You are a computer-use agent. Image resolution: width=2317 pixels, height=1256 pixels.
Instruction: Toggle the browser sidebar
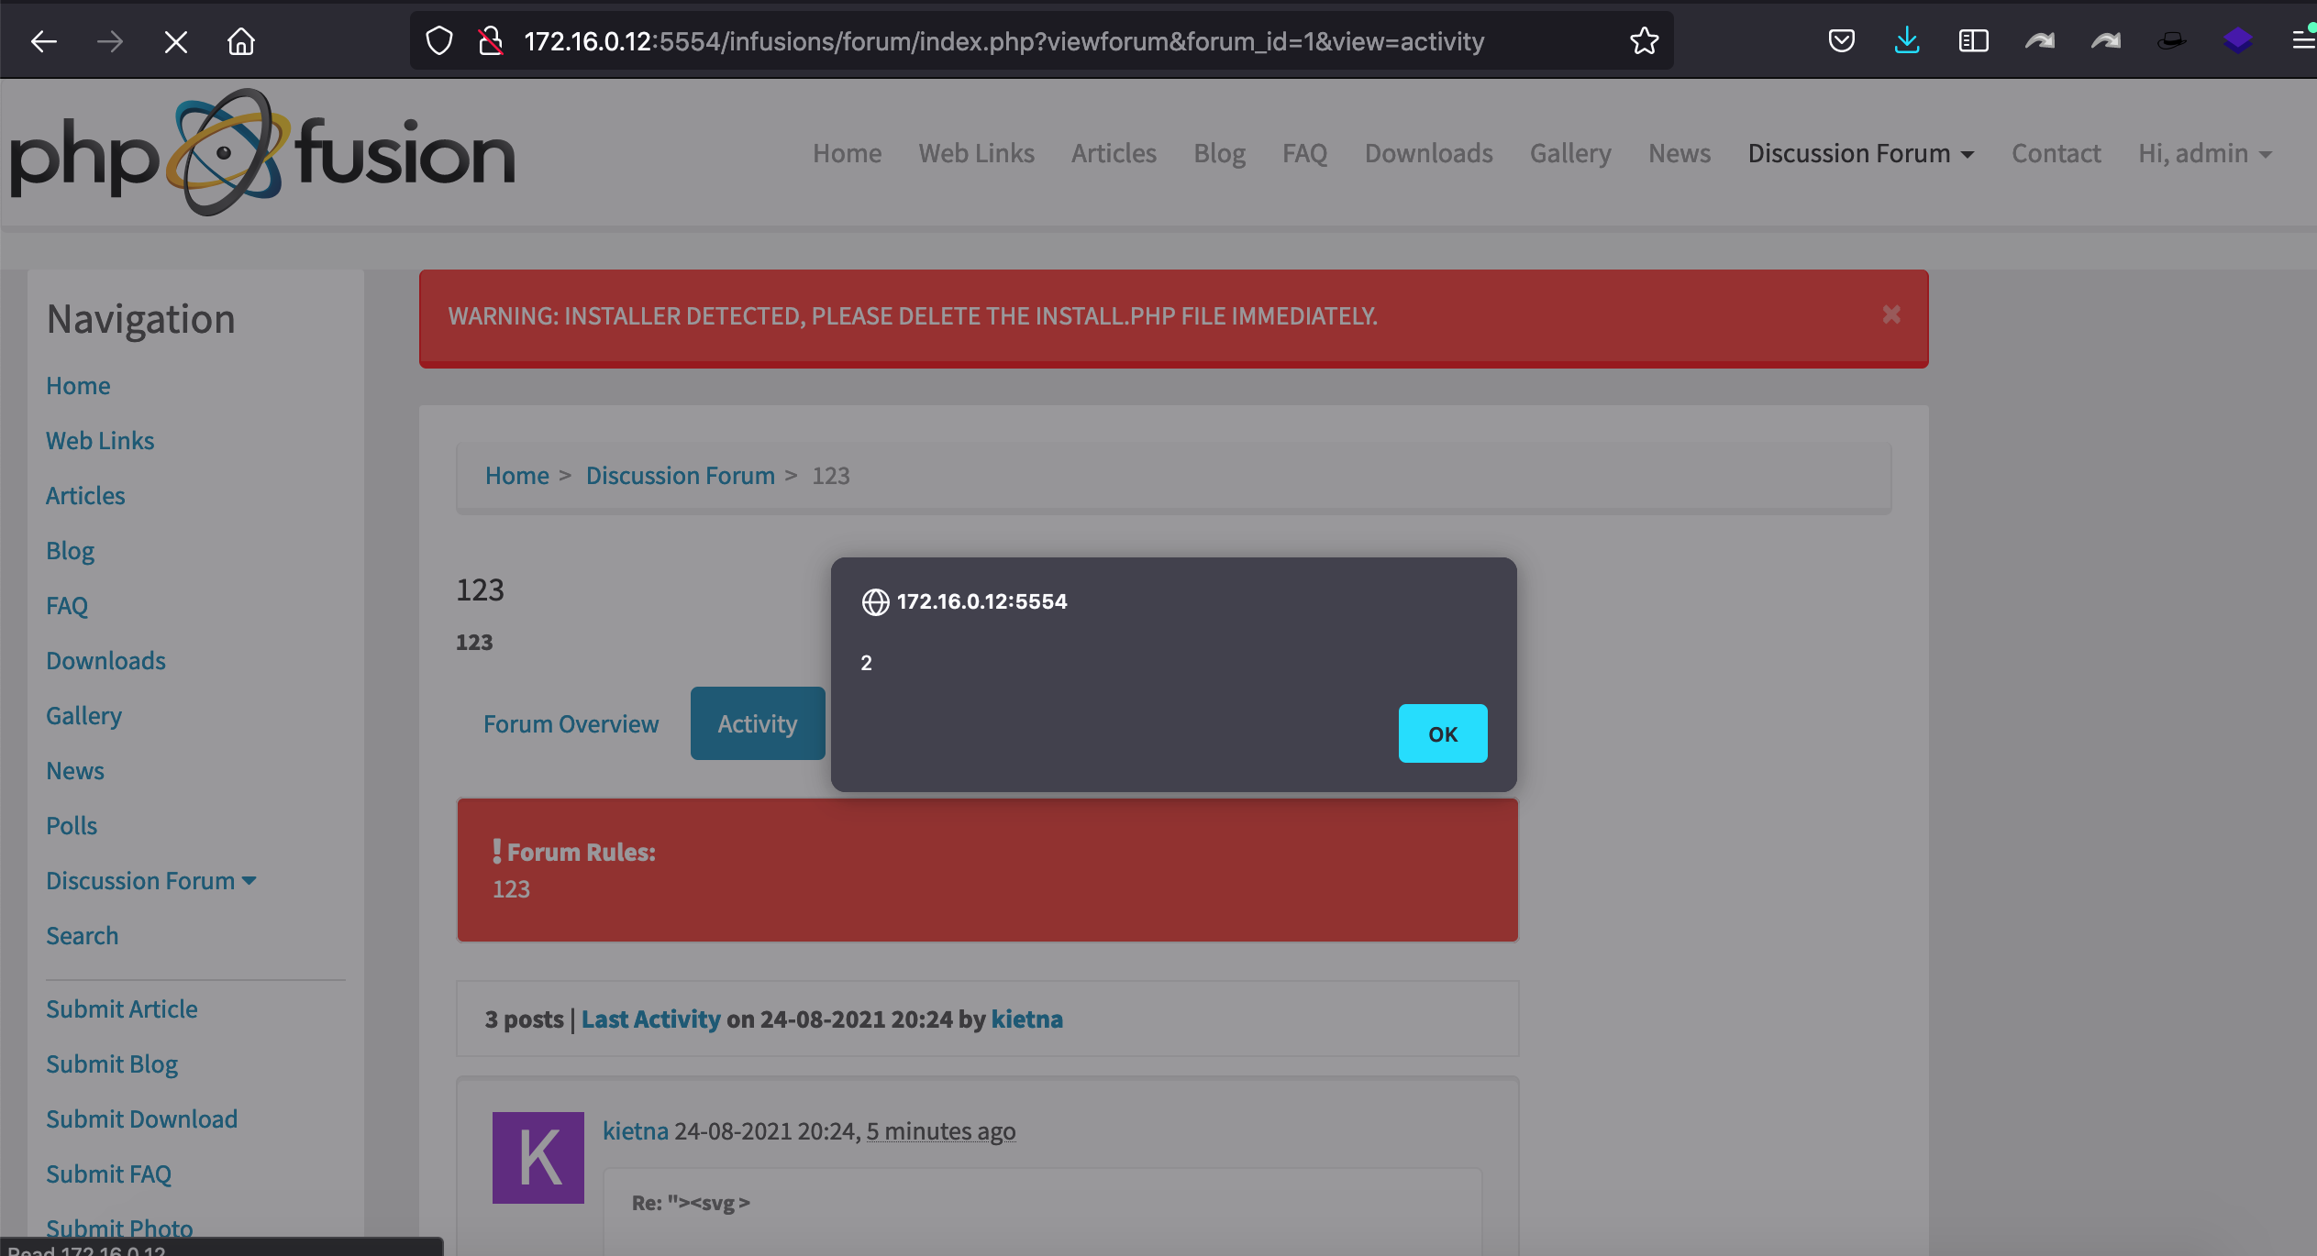tap(1973, 40)
